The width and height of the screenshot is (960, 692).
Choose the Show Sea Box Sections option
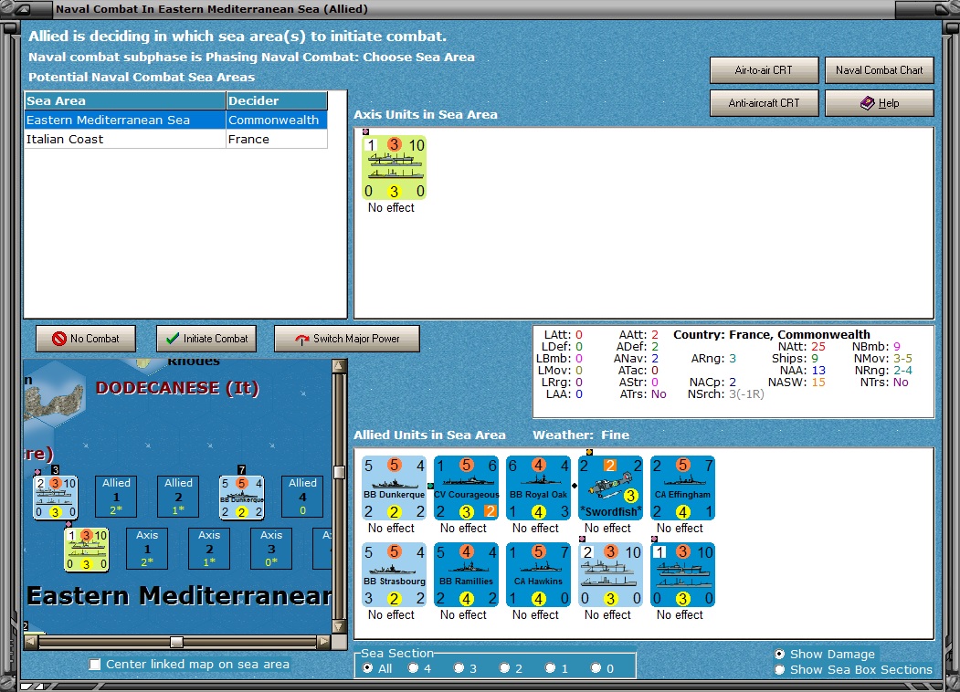(x=779, y=669)
